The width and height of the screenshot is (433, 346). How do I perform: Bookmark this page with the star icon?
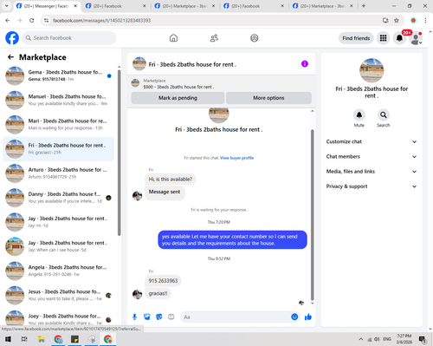click(x=397, y=20)
